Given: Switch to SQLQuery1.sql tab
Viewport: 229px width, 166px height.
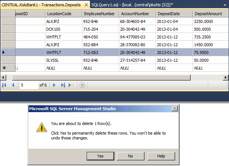Looking at the screenshot, I should [132, 5].
